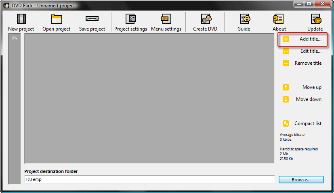Screen dimensions: 334x193
Task: Click Browse... for destination folder
Action: (x=301, y=180)
